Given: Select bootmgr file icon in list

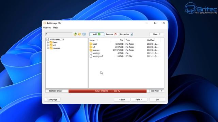Looking at the screenshot, I should (x=91, y=53).
